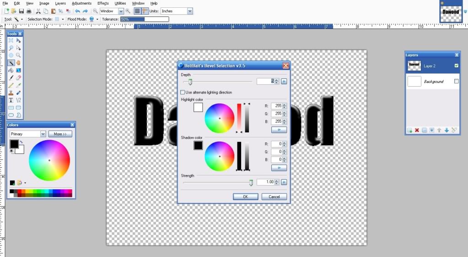The width and height of the screenshot is (468, 257).
Task: Open the palette options dropdown in Colors
Action: pos(25,183)
